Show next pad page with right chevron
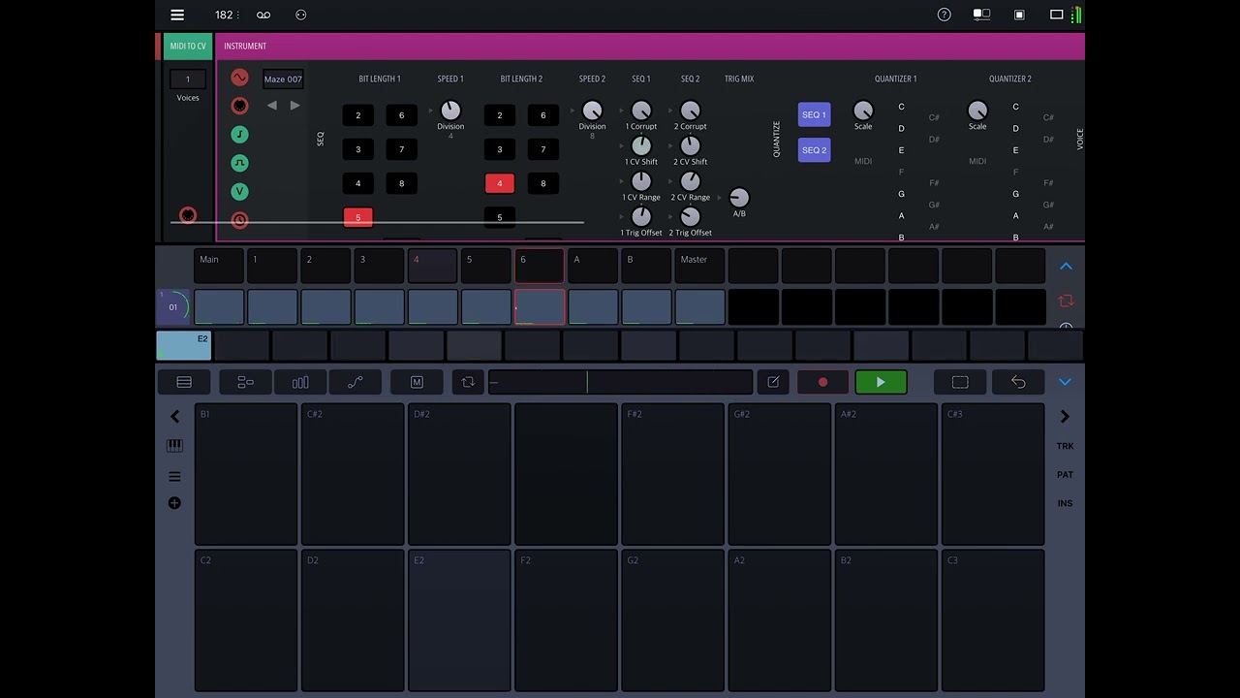This screenshot has width=1240, height=698. (1065, 417)
